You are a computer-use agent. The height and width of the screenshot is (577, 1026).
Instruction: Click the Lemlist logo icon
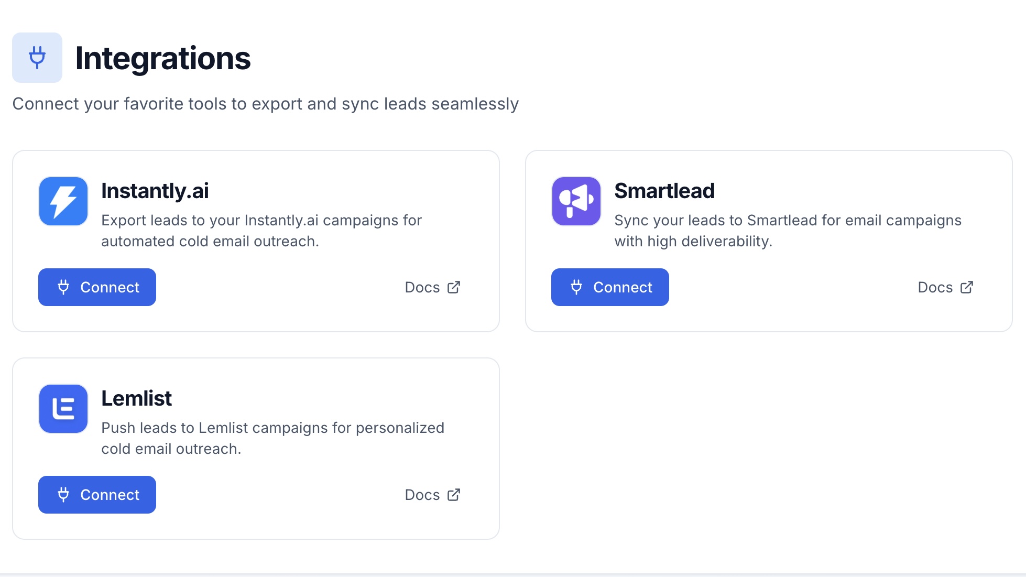(63, 409)
